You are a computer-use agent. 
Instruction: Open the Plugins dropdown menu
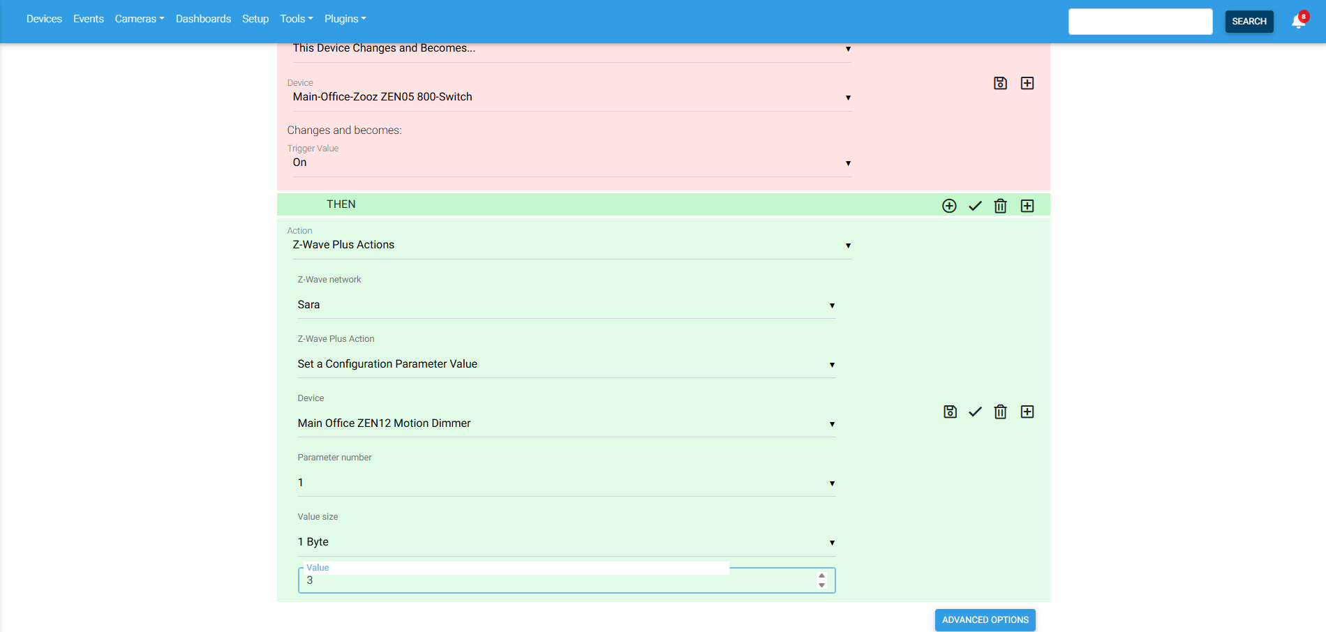(x=345, y=19)
